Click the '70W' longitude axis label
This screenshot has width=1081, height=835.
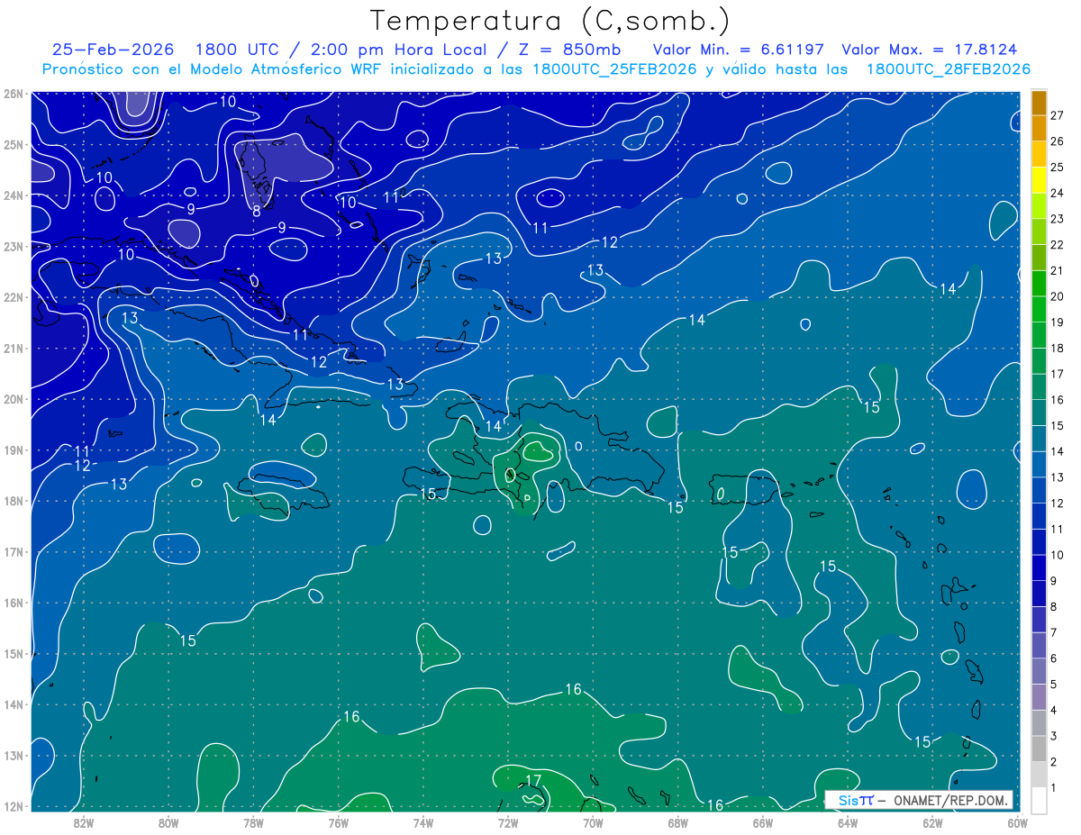(x=593, y=822)
